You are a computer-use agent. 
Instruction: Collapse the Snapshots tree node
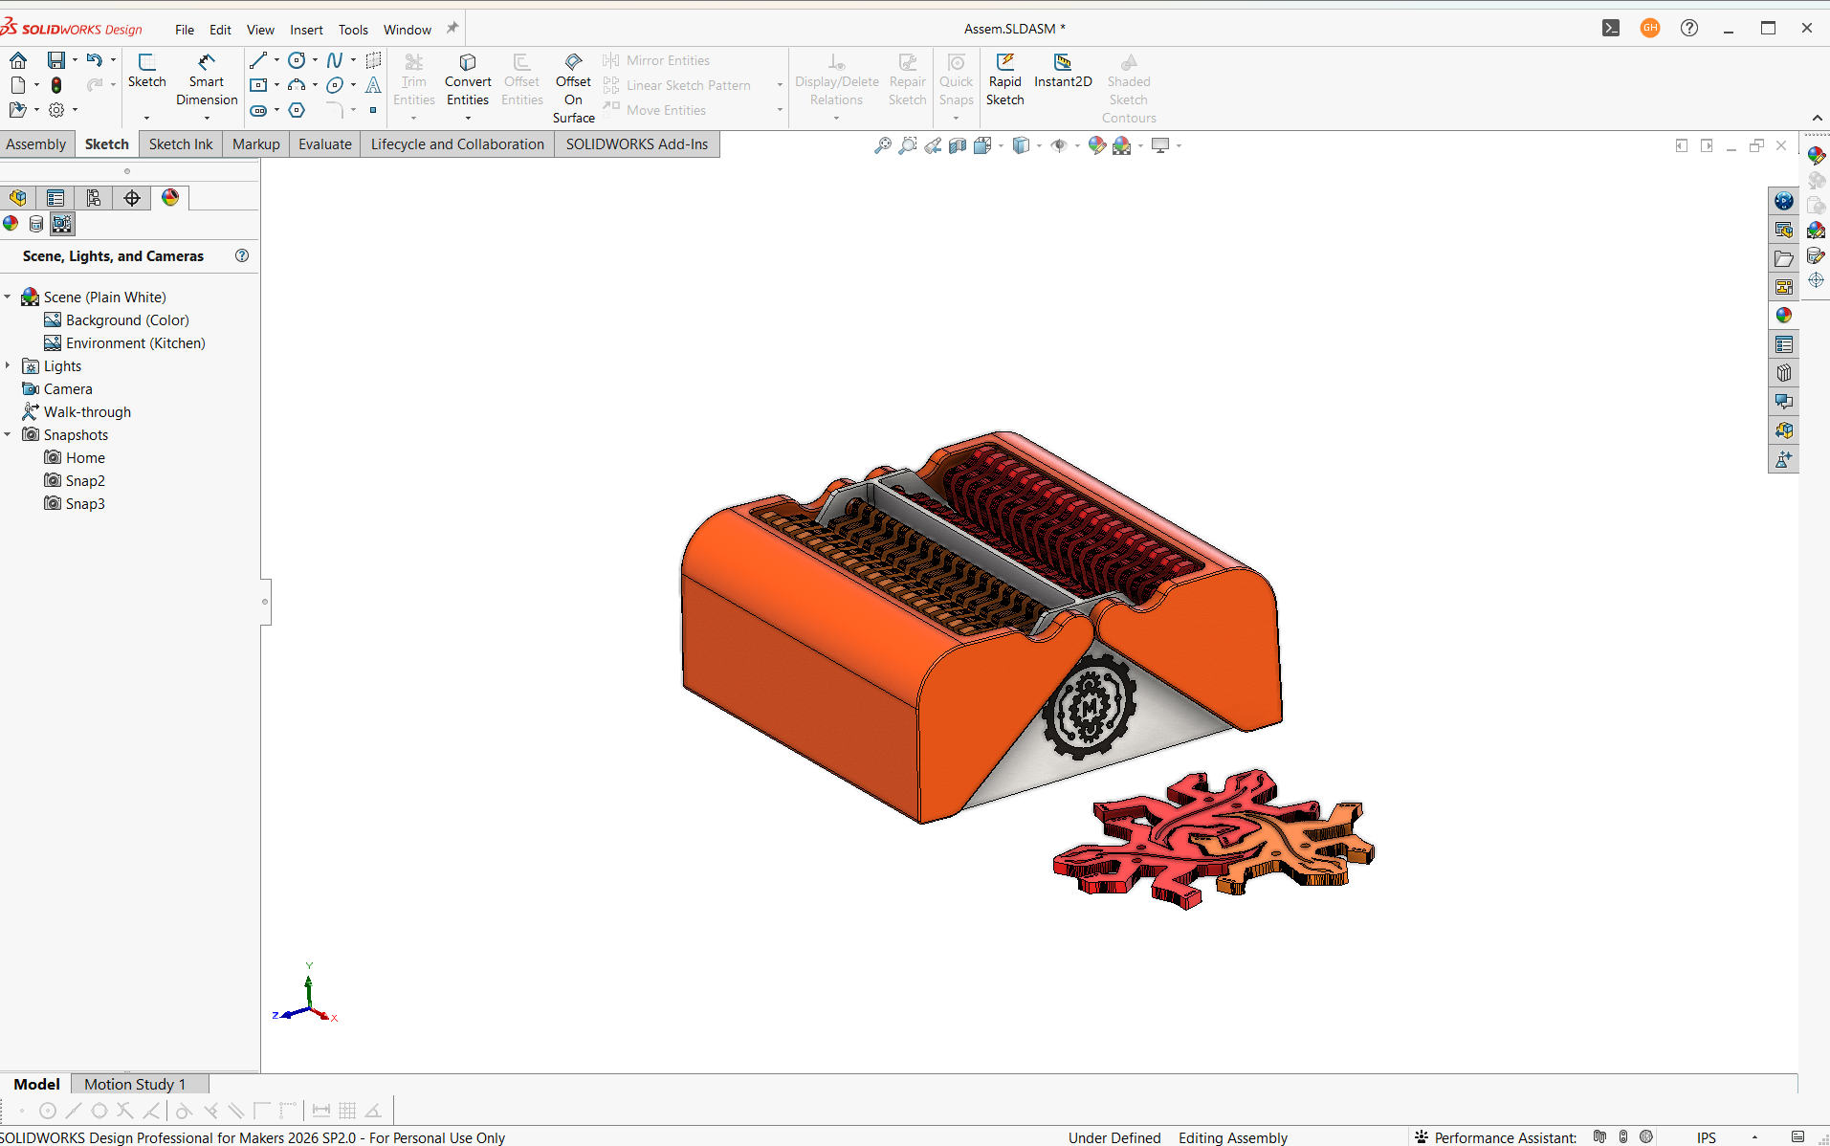pyautogui.click(x=8, y=434)
